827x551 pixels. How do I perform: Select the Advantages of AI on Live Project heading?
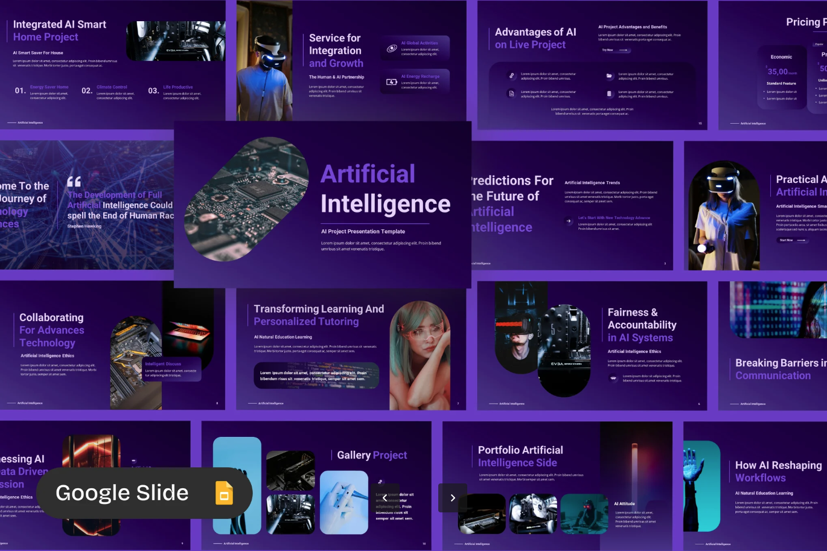tap(535, 38)
